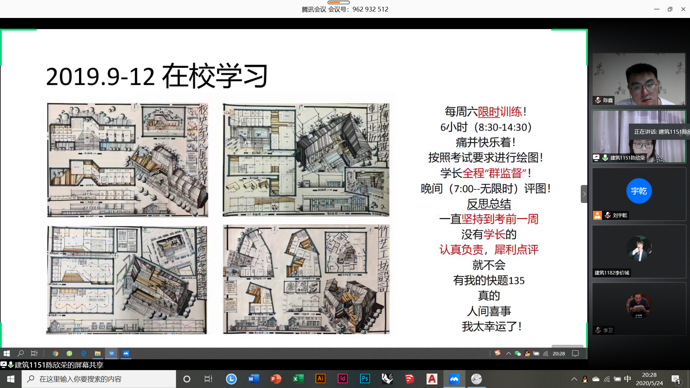Open Adobe Illustrator taskbar icon
Image resolution: width=690 pixels, height=388 pixels.
[x=320, y=379]
